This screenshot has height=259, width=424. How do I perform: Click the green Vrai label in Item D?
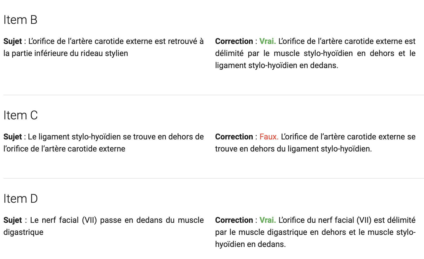click(267, 220)
